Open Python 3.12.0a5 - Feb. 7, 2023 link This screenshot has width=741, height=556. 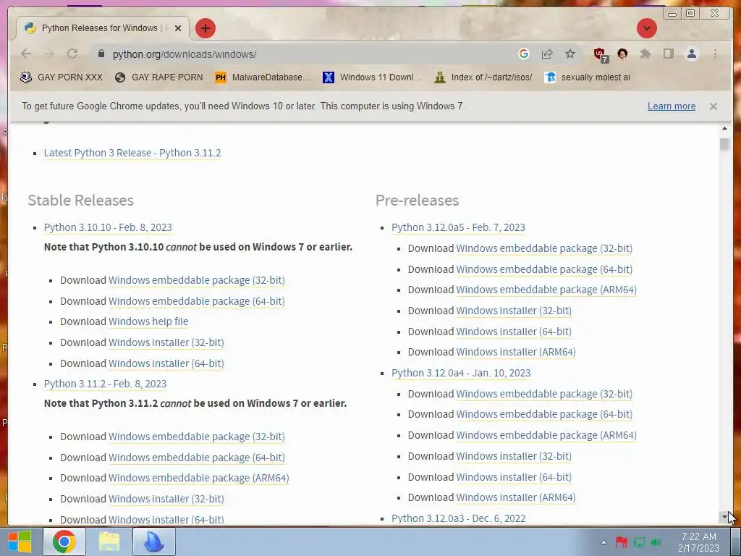(x=458, y=227)
